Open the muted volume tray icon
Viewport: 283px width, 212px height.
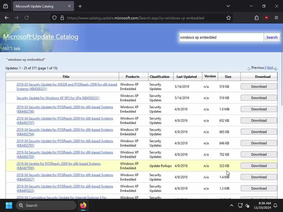247,205
